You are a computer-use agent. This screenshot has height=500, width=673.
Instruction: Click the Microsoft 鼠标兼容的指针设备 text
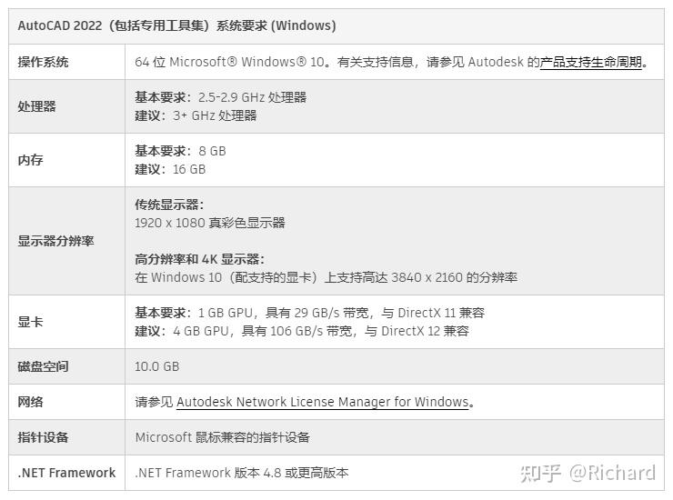click(x=222, y=437)
